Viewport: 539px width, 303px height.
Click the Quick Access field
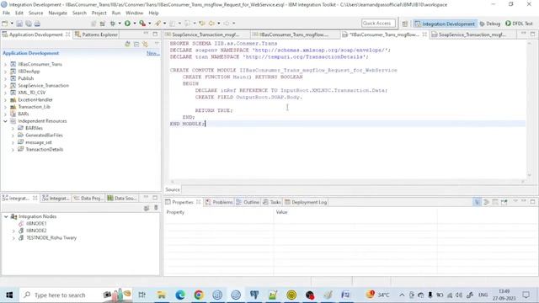point(378,23)
